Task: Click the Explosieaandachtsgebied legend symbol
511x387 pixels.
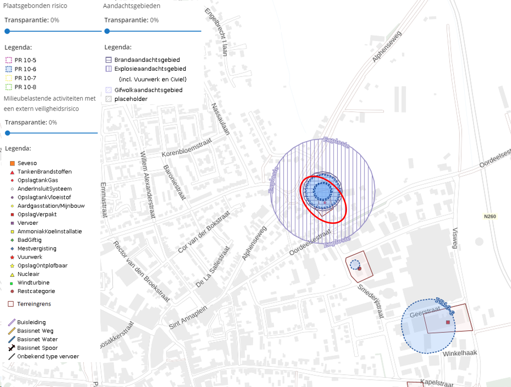Action: pyautogui.click(x=109, y=69)
